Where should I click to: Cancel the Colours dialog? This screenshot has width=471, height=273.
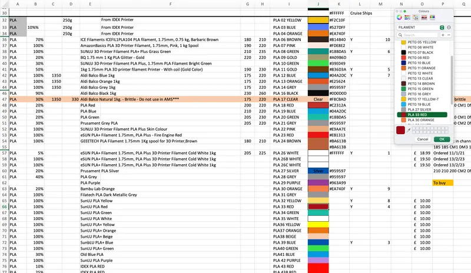point(422,139)
